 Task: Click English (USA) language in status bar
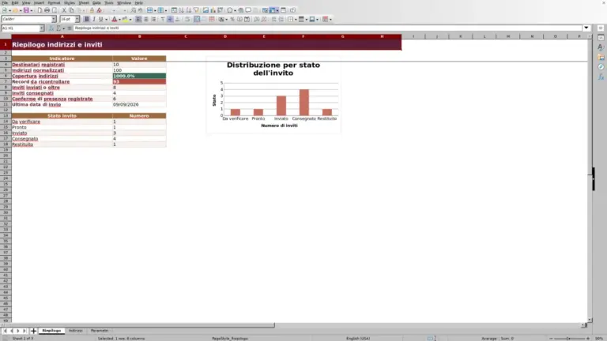[x=358, y=339]
